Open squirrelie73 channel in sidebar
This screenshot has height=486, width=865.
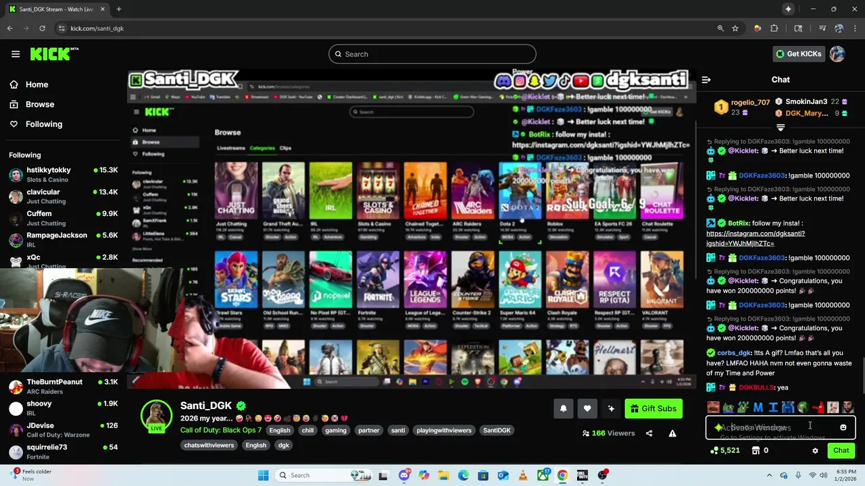click(62, 452)
